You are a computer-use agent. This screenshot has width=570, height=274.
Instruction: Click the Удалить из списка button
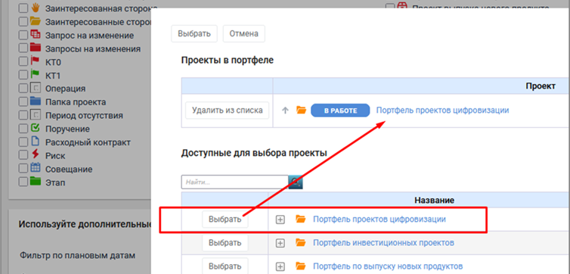pyautogui.click(x=228, y=111)
